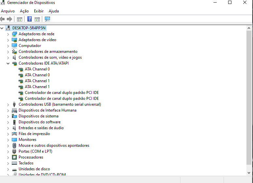Click the sound controllers speaker icon
This screenshot has width=253, height=183.
14,57
